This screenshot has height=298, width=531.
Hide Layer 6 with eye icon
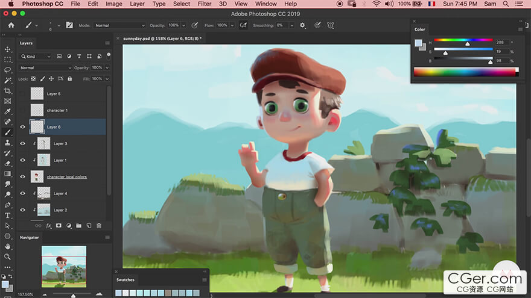pyautogui.click(x=23, y=127)
